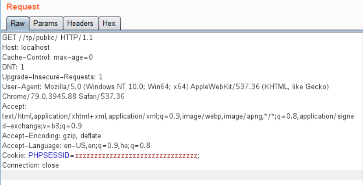Click the d-exchange;v=b3;q=0.9 line

click(42, 126)
